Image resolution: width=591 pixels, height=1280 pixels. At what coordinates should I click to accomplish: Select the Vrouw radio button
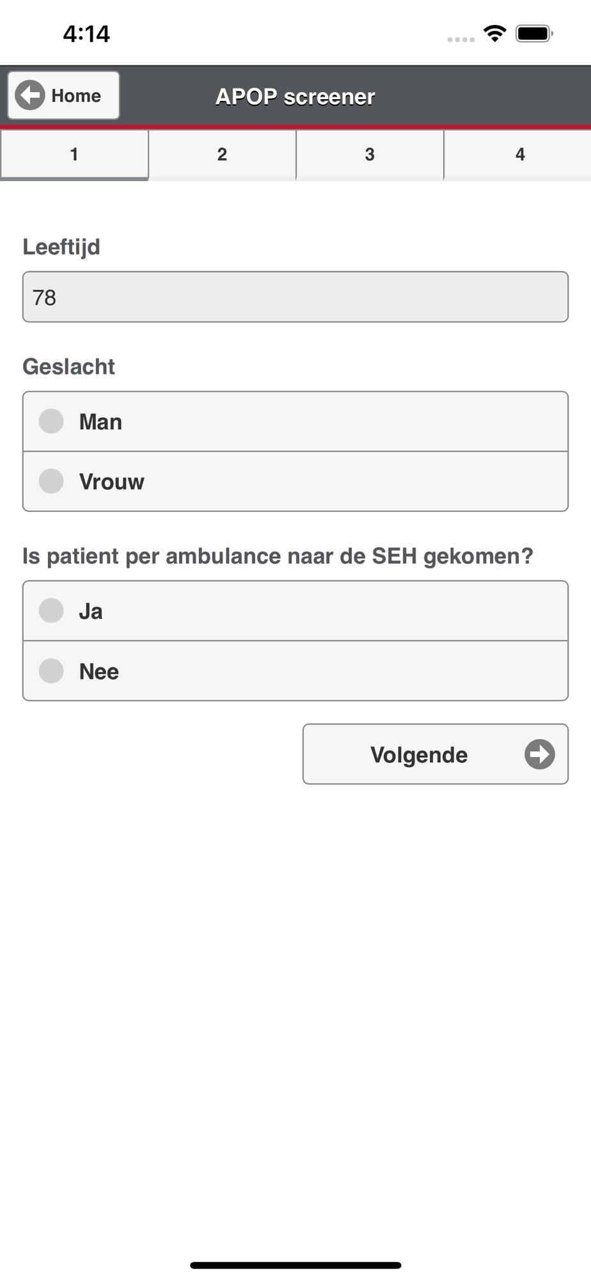51,481
